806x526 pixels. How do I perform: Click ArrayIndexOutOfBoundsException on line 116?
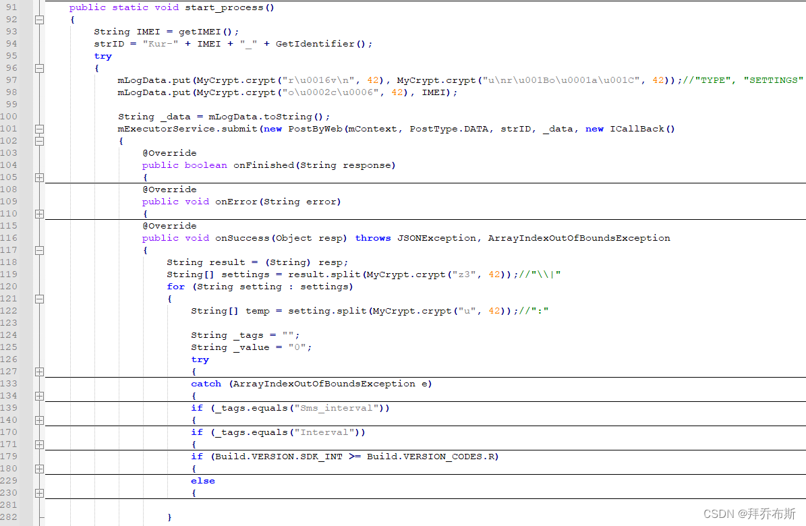(579, 238)
